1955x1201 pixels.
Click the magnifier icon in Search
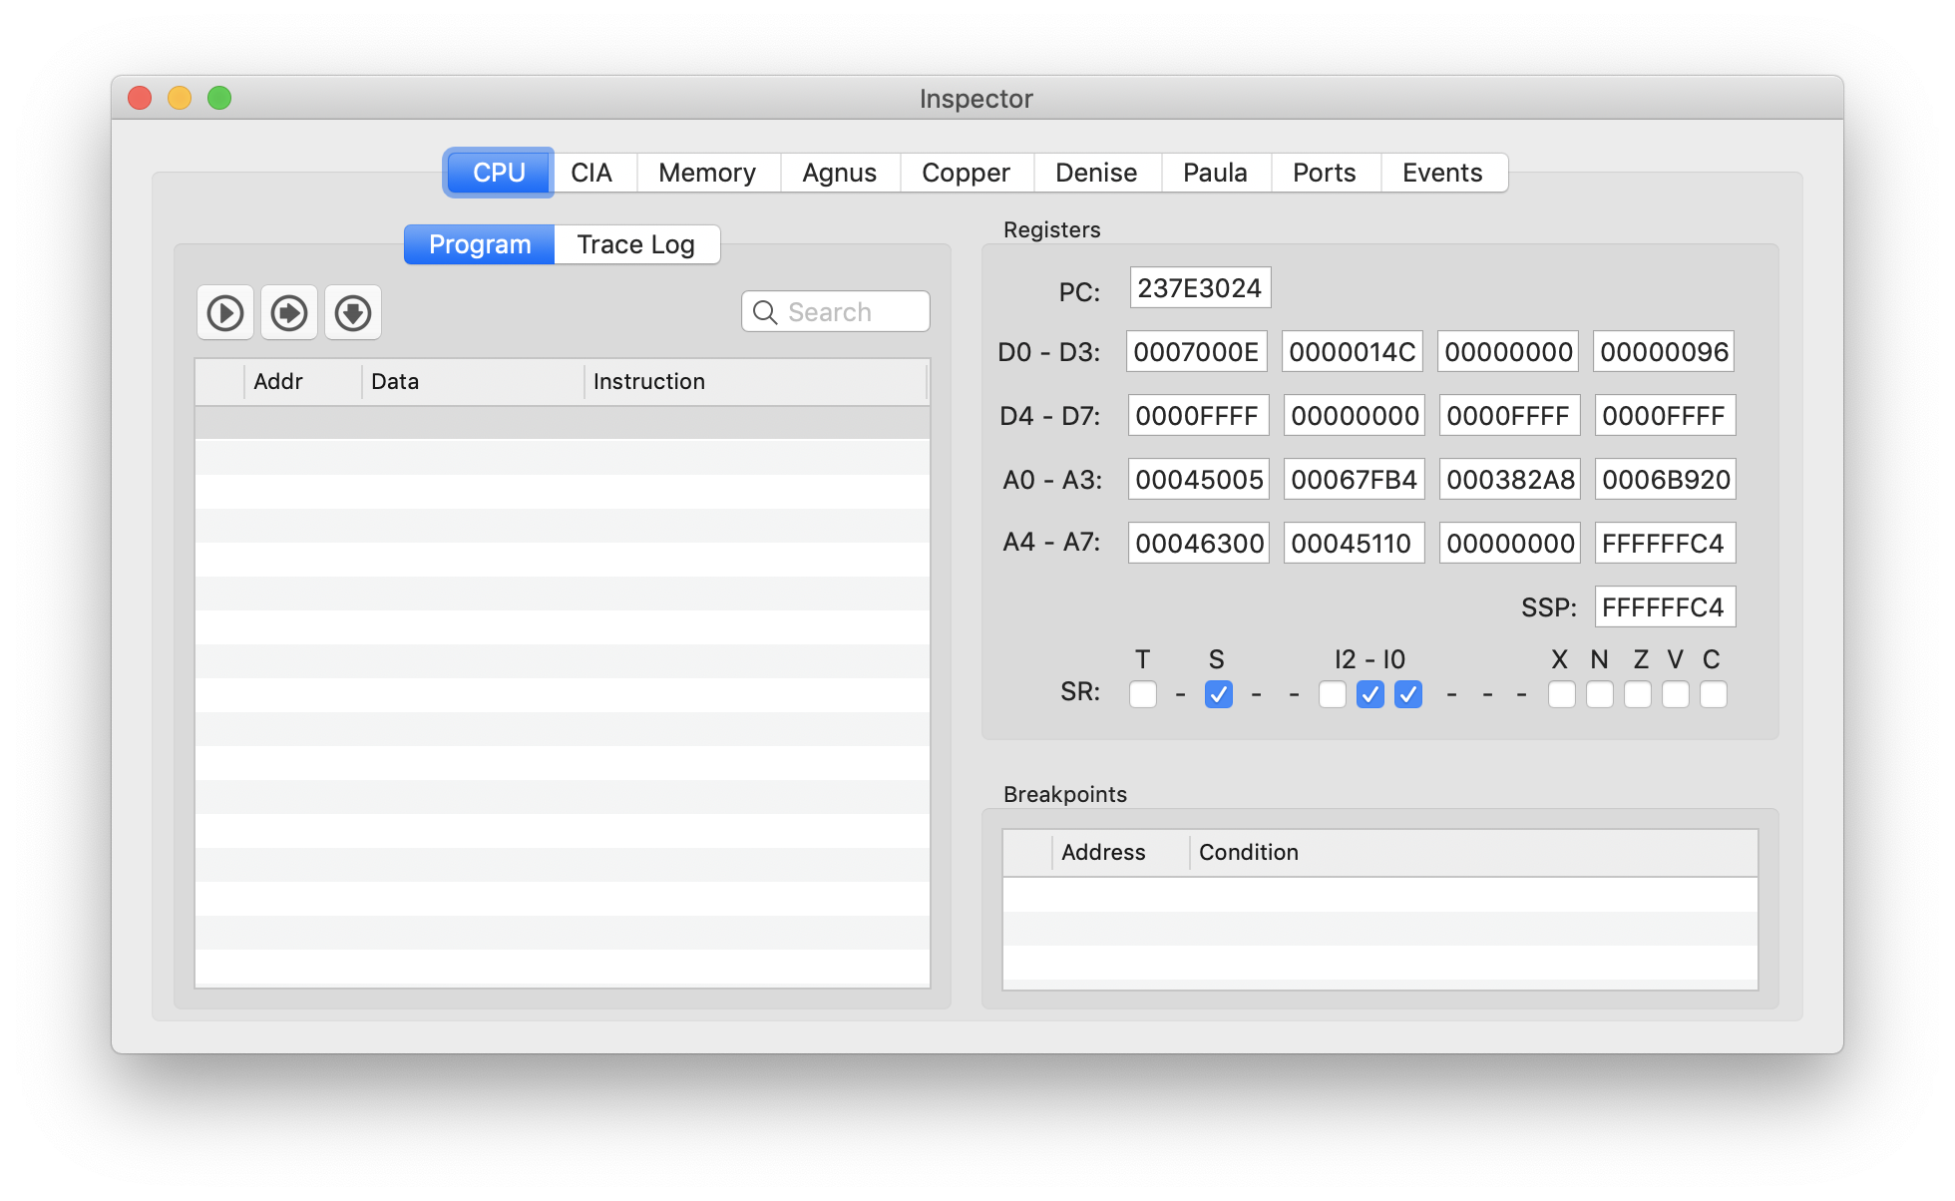pyautogui.click(x=765, y=312)
